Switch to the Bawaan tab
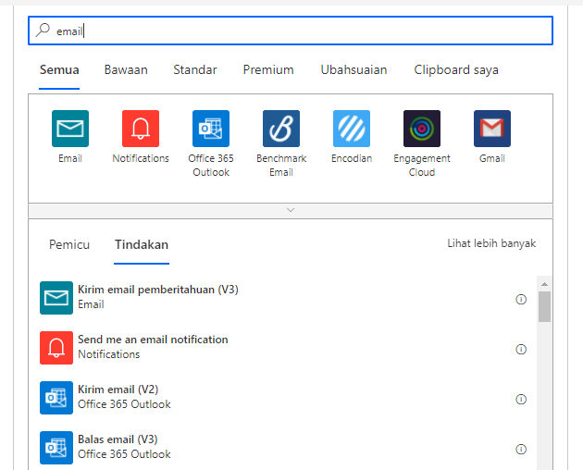 click(x=126, y=70)
